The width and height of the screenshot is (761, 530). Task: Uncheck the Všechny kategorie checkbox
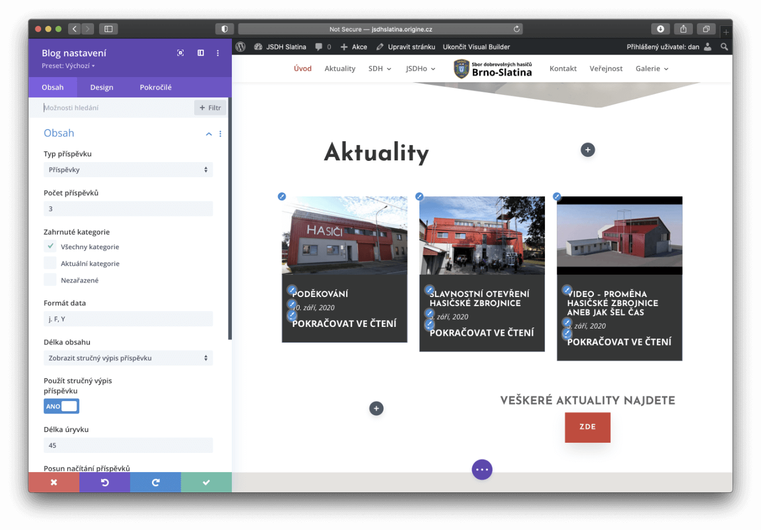tap(51, 246)
